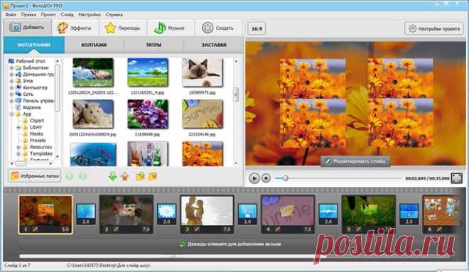The image size is (469, 272).
Task: Toggle the 16:9 aspect ratio button
Action: point(257,28)
